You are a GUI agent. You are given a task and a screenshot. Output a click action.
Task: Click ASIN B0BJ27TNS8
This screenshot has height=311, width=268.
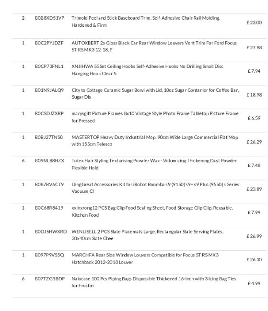(49, 137)
